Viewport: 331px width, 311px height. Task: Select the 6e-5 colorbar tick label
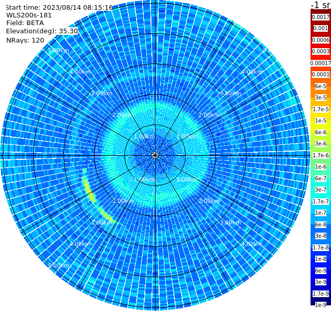coord(321,86)
